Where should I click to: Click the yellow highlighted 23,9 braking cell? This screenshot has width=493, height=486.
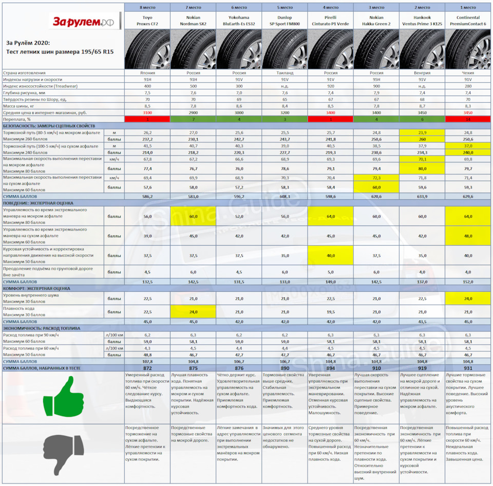[422, 133]
